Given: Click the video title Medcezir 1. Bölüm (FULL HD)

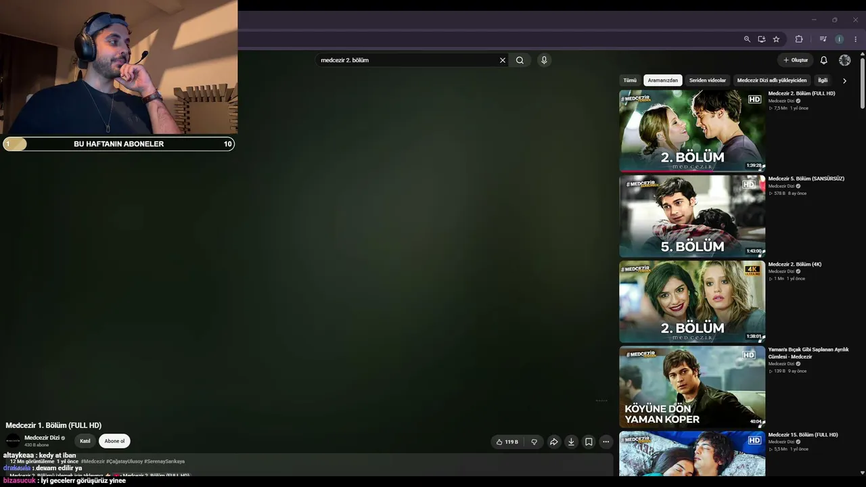Looking at the screenshot, I should (x=53, y=425).
